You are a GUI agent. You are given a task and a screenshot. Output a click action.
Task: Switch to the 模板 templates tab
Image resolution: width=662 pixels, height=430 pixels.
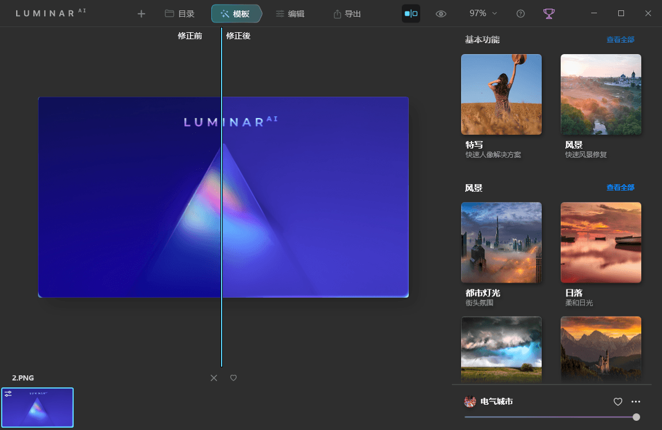(x=235, y=14)
